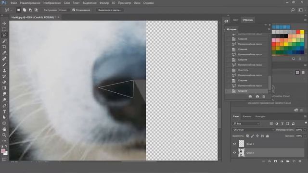Select the Rectangular Marquee tool

coord(4,29)
